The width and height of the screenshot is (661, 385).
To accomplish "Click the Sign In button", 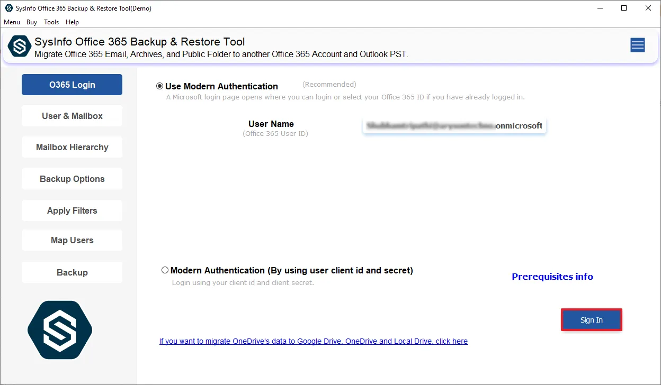I will point(592,320).
